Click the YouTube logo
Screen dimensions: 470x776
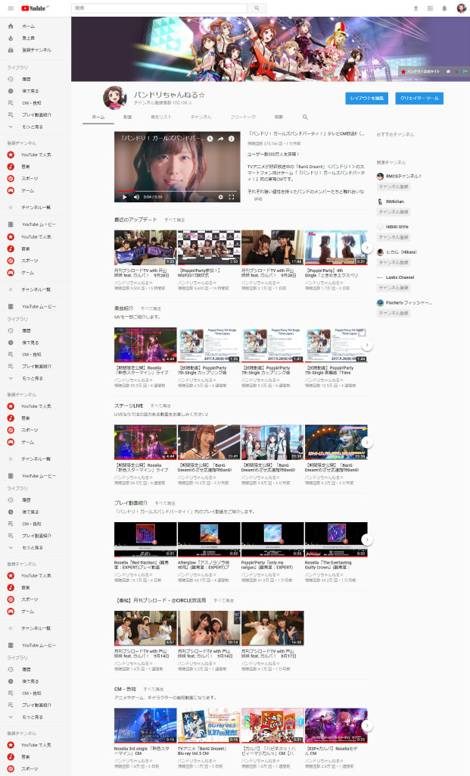pos(33,8)
